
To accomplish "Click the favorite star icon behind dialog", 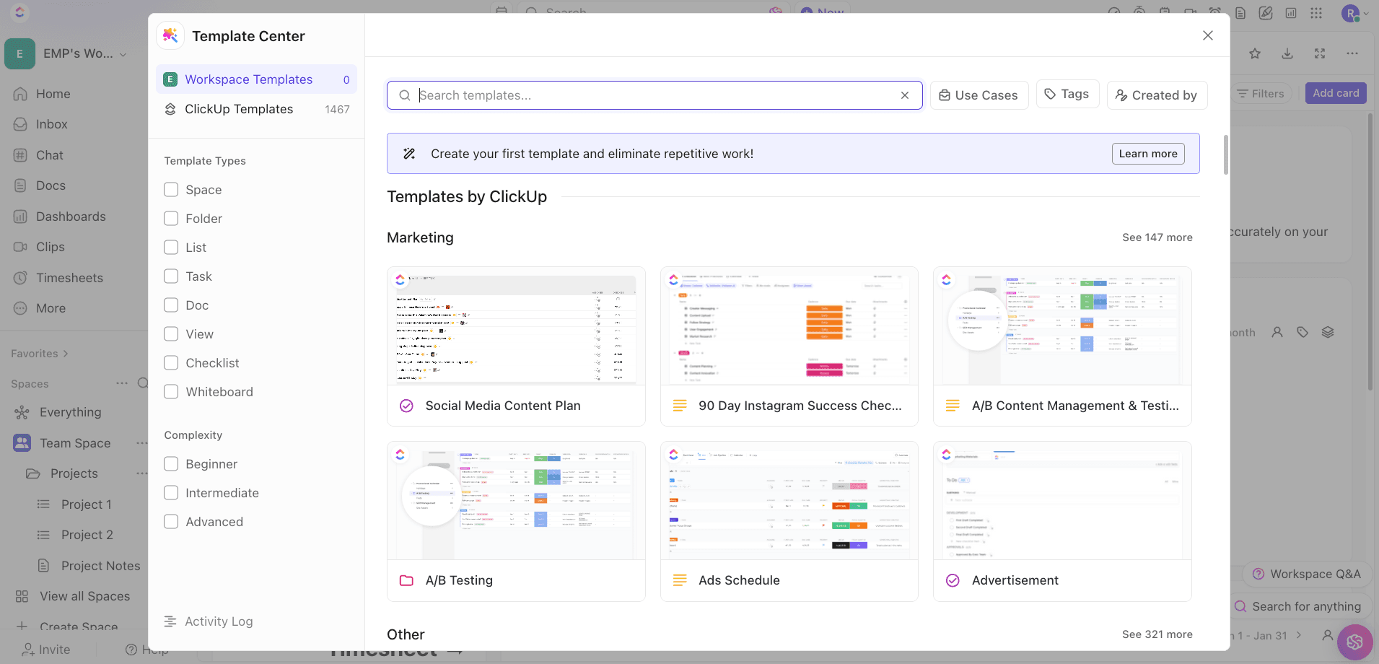I will coord(1255,53).
